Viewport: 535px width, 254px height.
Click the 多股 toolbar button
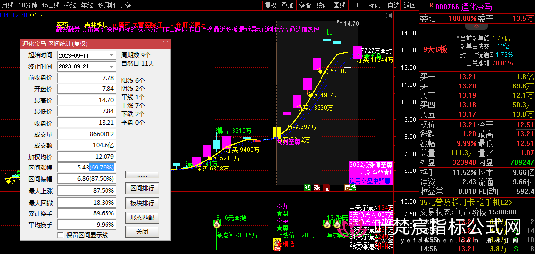(305, 5)
